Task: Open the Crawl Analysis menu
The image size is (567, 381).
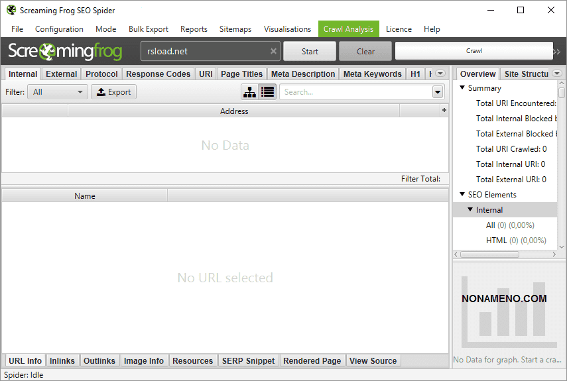Action: pyautogui.click(x=348, y=29)
